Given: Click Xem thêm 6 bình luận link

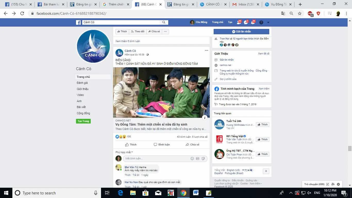Looking at the screenshot, I should [x=128, y=41].
